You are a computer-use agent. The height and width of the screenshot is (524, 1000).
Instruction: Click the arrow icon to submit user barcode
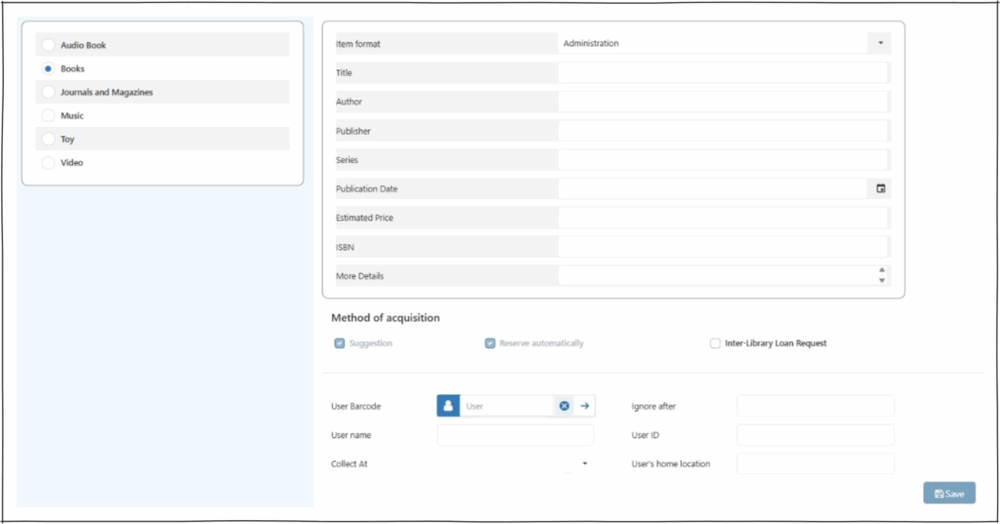coord(584,406)
